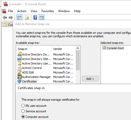Viewport: 131px width, 120px height.
Task: Select ActiveX Control snap-in text
Action: [x=32, y=68]
